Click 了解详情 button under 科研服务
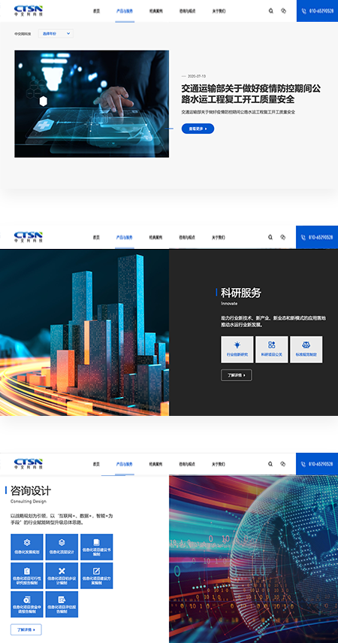Viewport: 338px width, 643px height. tap(237, 375)
